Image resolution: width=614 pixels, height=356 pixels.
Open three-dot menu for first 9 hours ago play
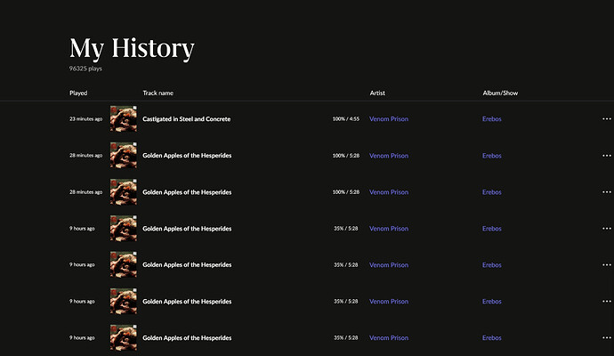coord(607,229)
